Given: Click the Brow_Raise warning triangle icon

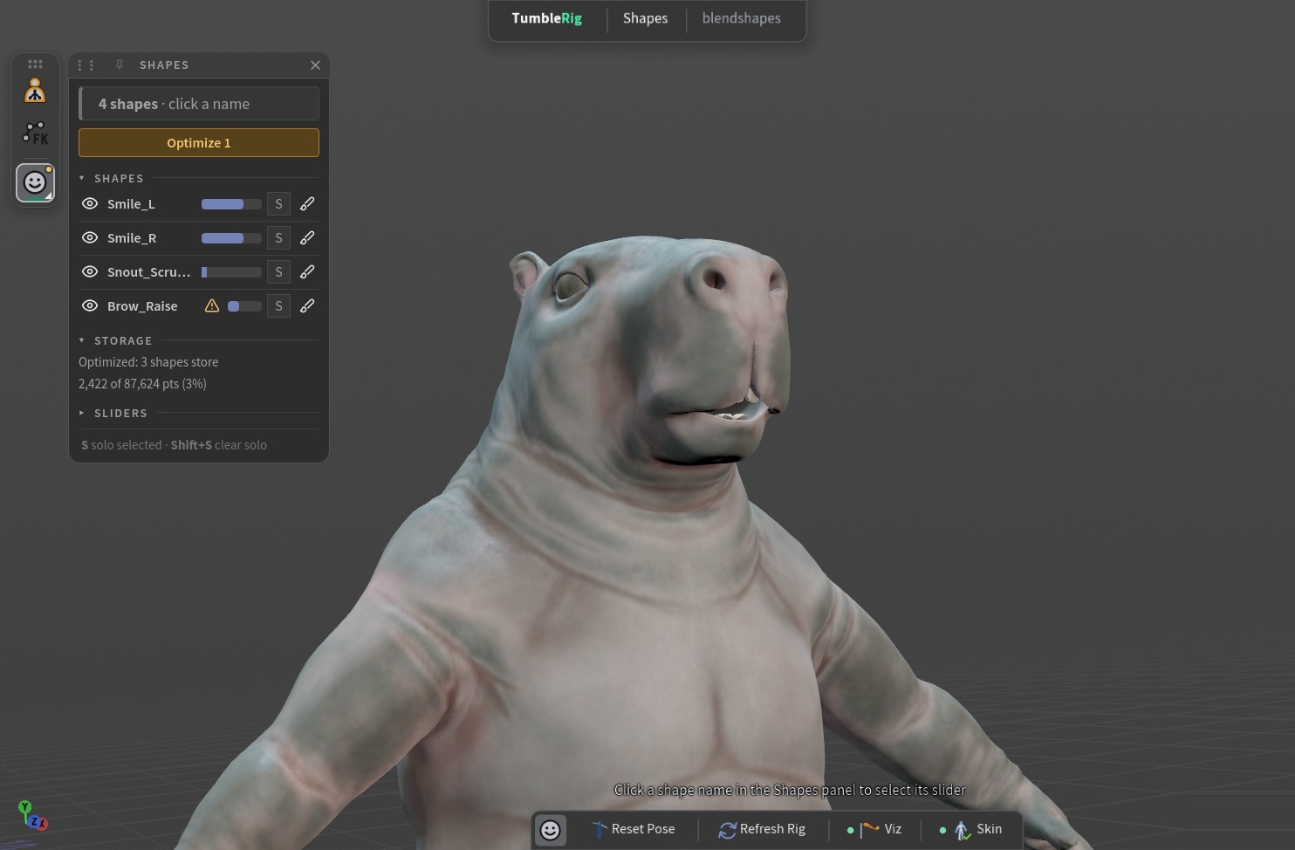Looking at the screenshot, I should pos(212,306).
